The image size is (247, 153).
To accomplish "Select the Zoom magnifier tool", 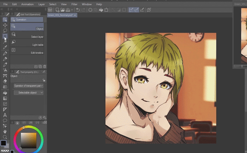I will tap(5, 137).
